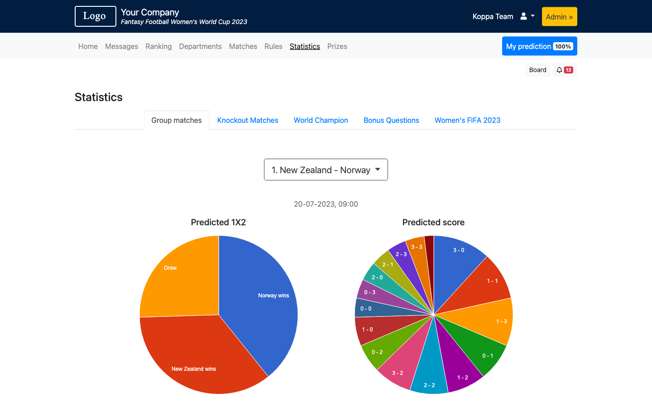Viewport: 652px width, 408px height.
Task: Select the World Champion tab
Action: 321,120
